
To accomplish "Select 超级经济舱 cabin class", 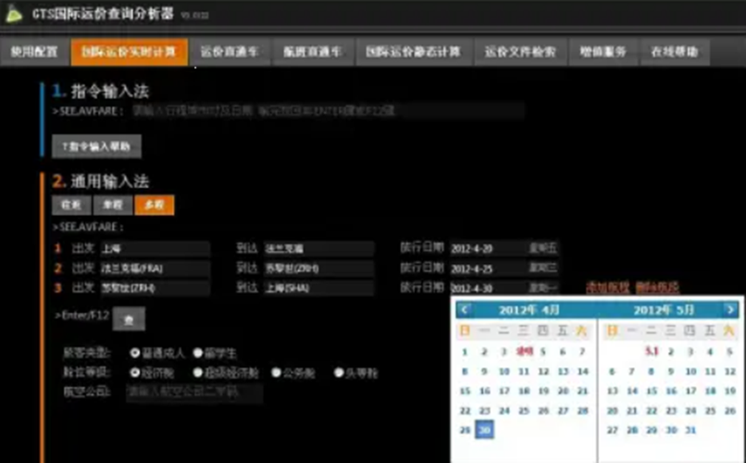I will (x=198, y=372).
